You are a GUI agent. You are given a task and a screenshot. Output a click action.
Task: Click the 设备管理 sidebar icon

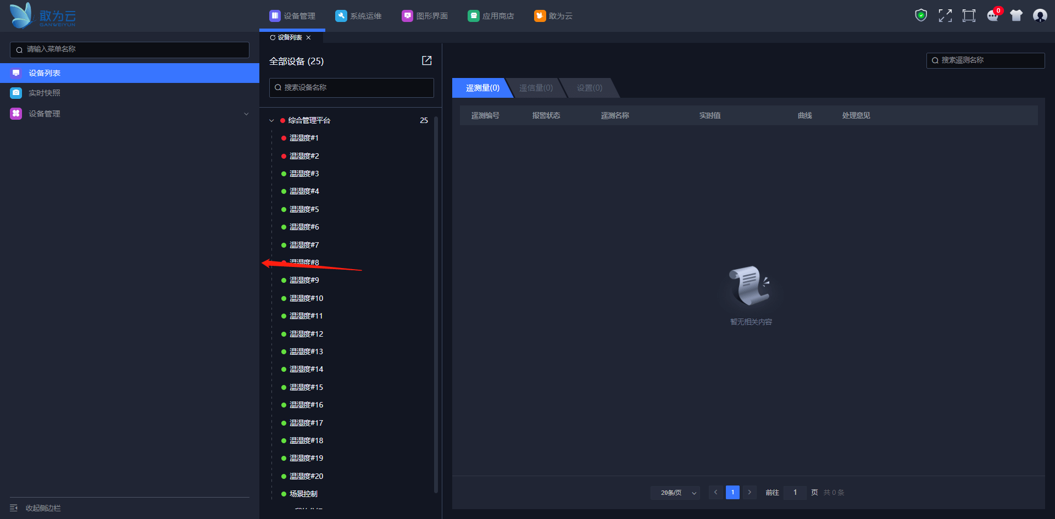pyautogui.click(x=16, y=114)
